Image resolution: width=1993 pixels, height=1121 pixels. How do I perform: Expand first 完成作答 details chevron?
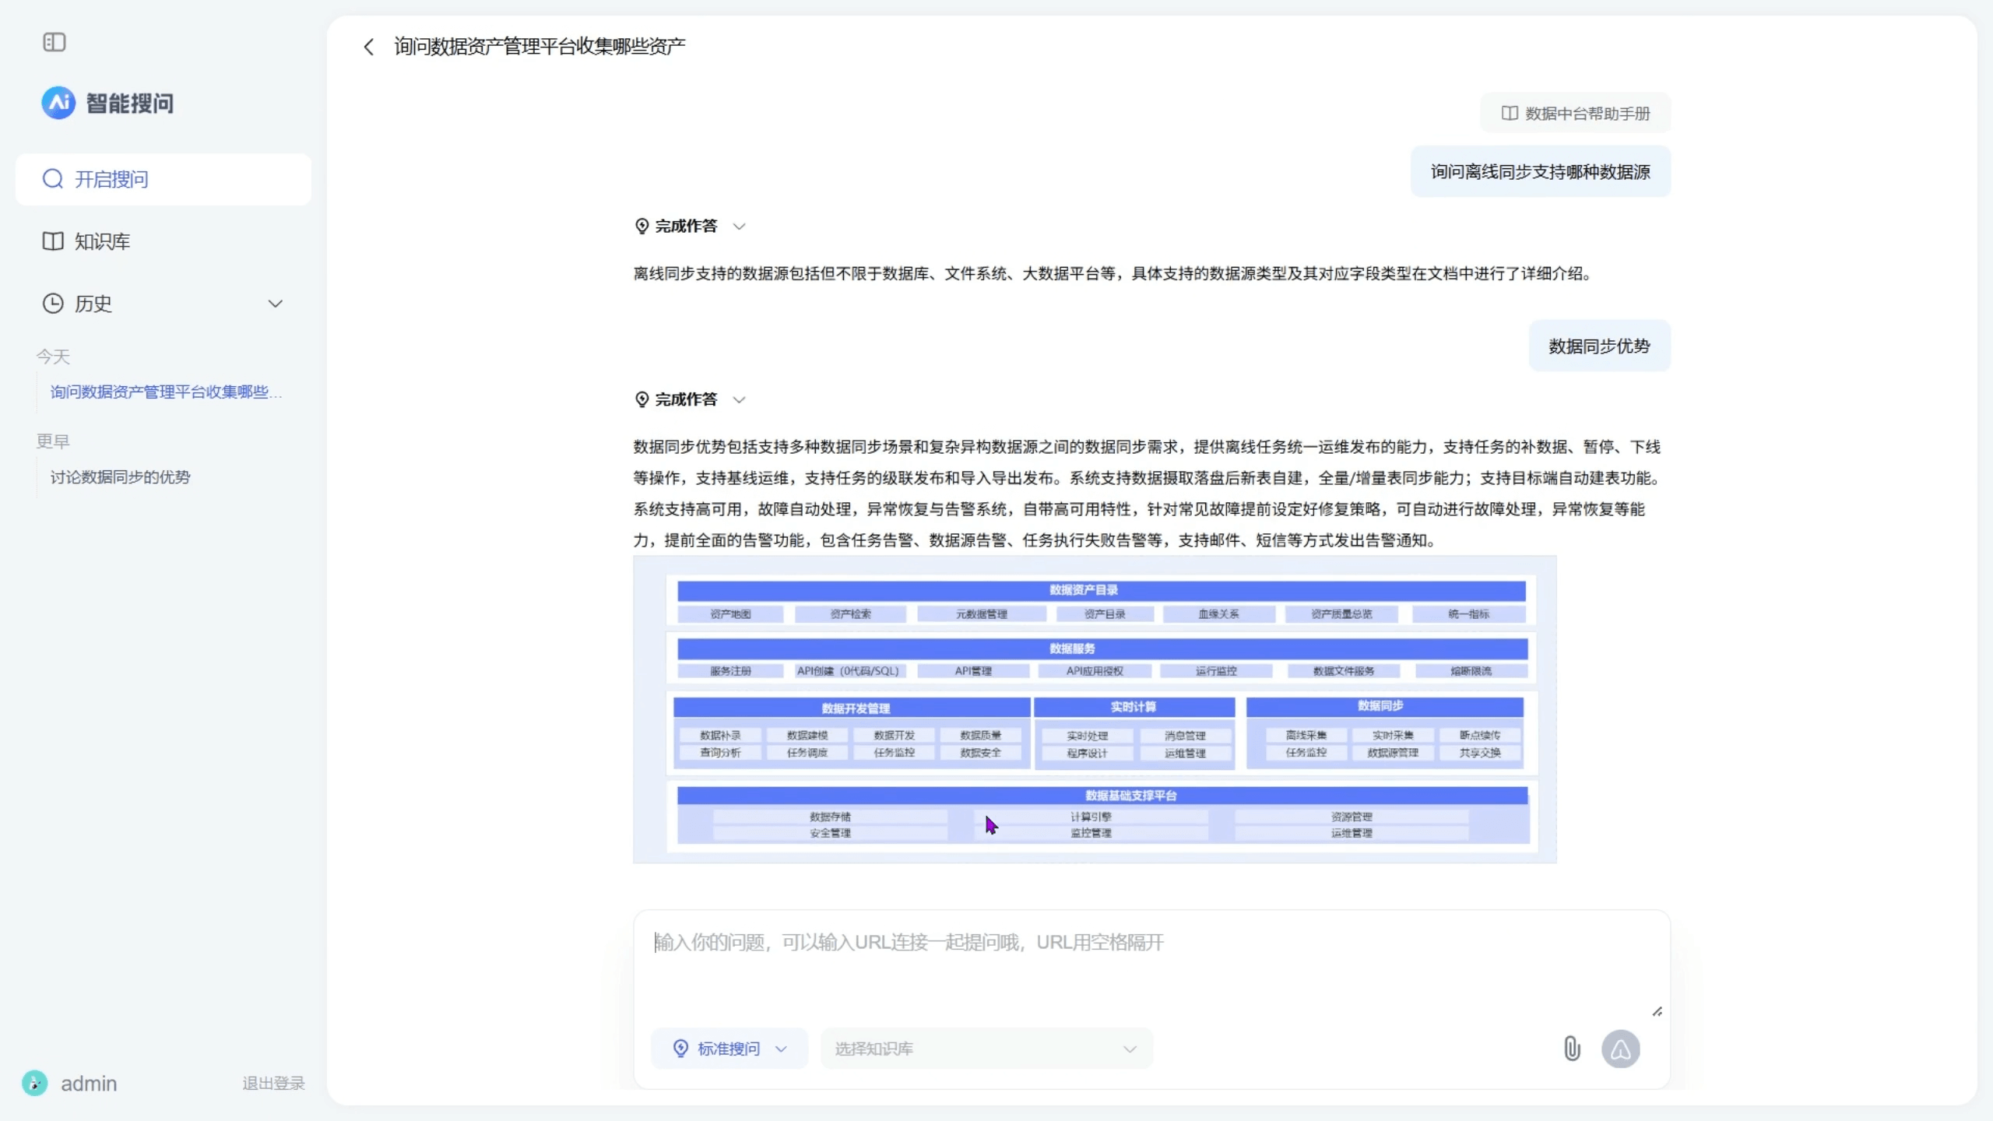click(x=740, y=227)
